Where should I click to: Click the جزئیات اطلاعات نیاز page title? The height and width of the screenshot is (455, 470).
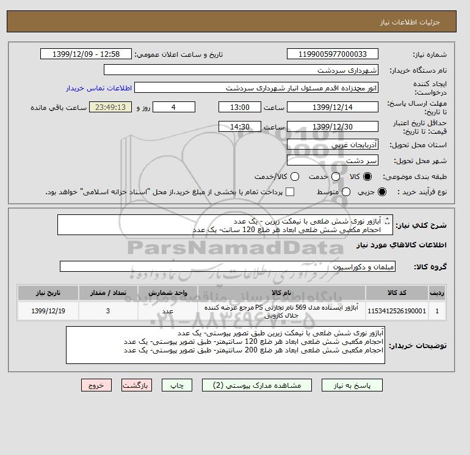(410, 22)
